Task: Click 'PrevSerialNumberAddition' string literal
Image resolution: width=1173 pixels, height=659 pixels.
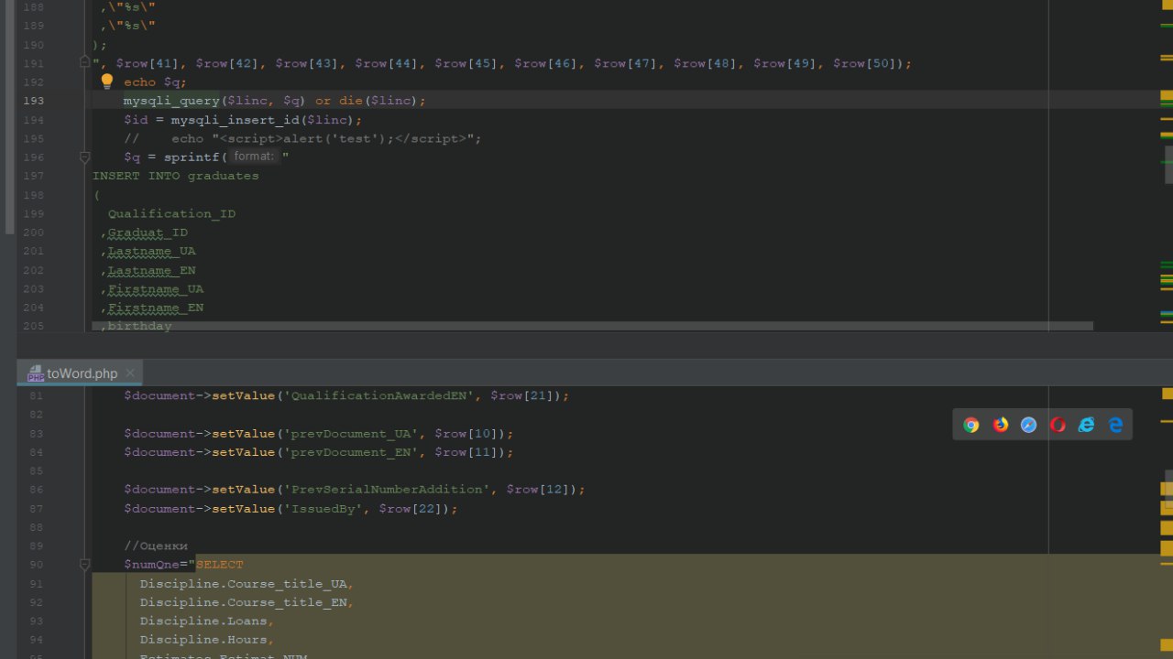Action: click(x=387, y=490)
